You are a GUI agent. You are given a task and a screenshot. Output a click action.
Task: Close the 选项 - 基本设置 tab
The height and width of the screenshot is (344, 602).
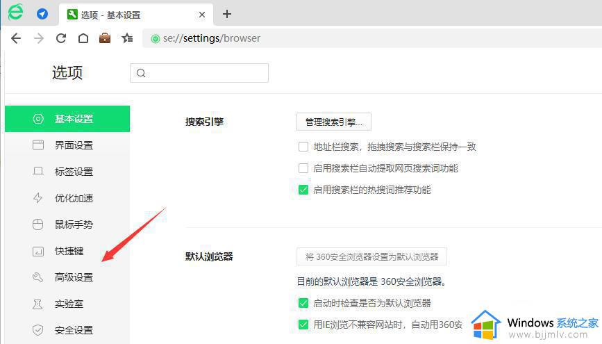click(x=202, y=15)
